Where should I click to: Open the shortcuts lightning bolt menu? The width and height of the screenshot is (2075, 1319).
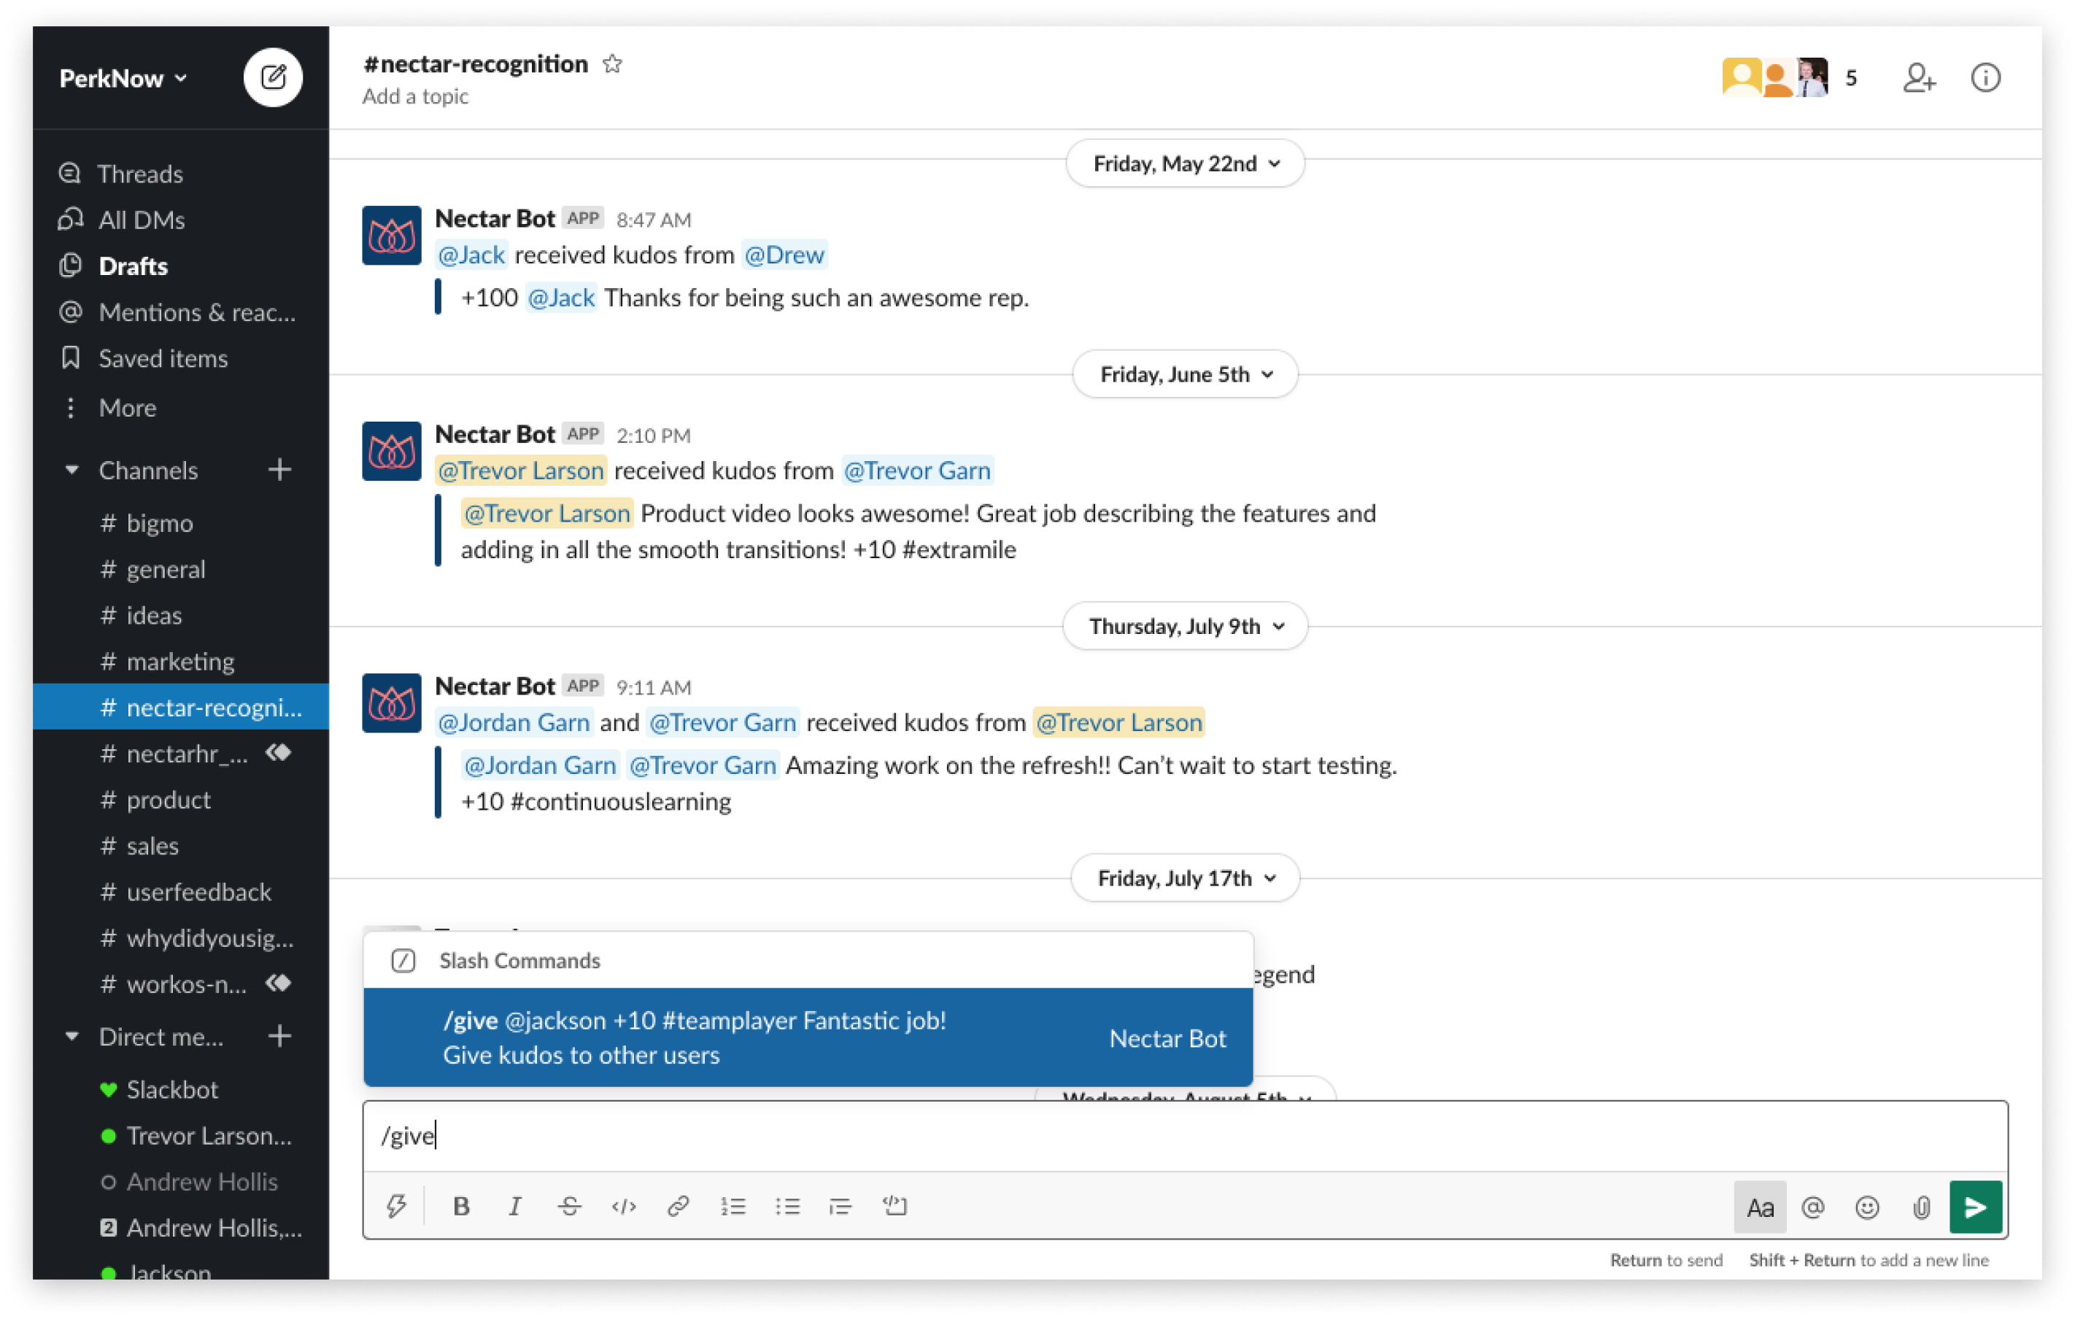396,1206
